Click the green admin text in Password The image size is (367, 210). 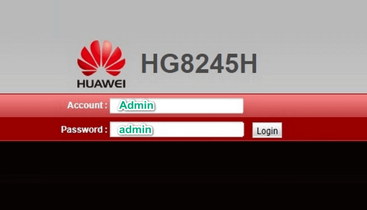[135, 129]
